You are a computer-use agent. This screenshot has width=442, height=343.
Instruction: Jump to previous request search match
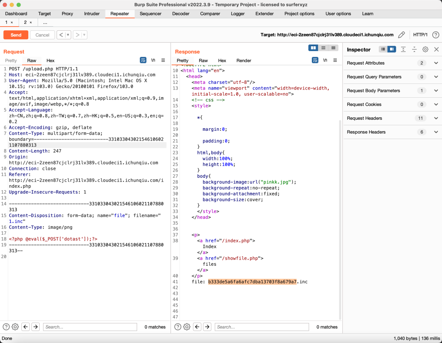pyautogui.click(x=25, y=327)
